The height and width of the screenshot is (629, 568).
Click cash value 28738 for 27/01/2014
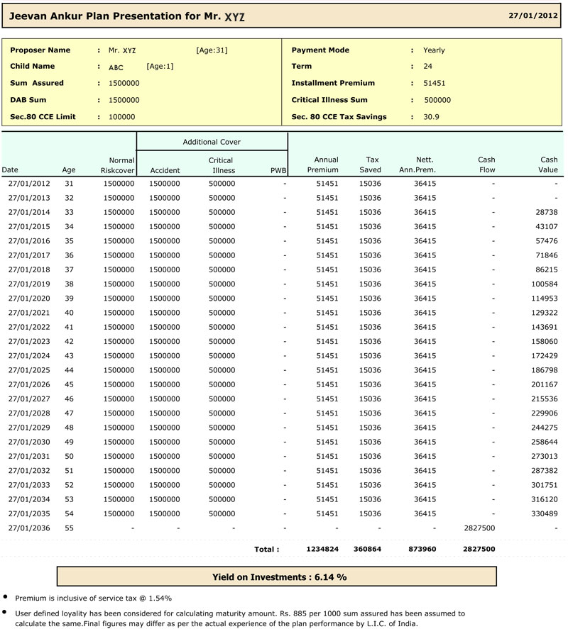pos(546,212)
